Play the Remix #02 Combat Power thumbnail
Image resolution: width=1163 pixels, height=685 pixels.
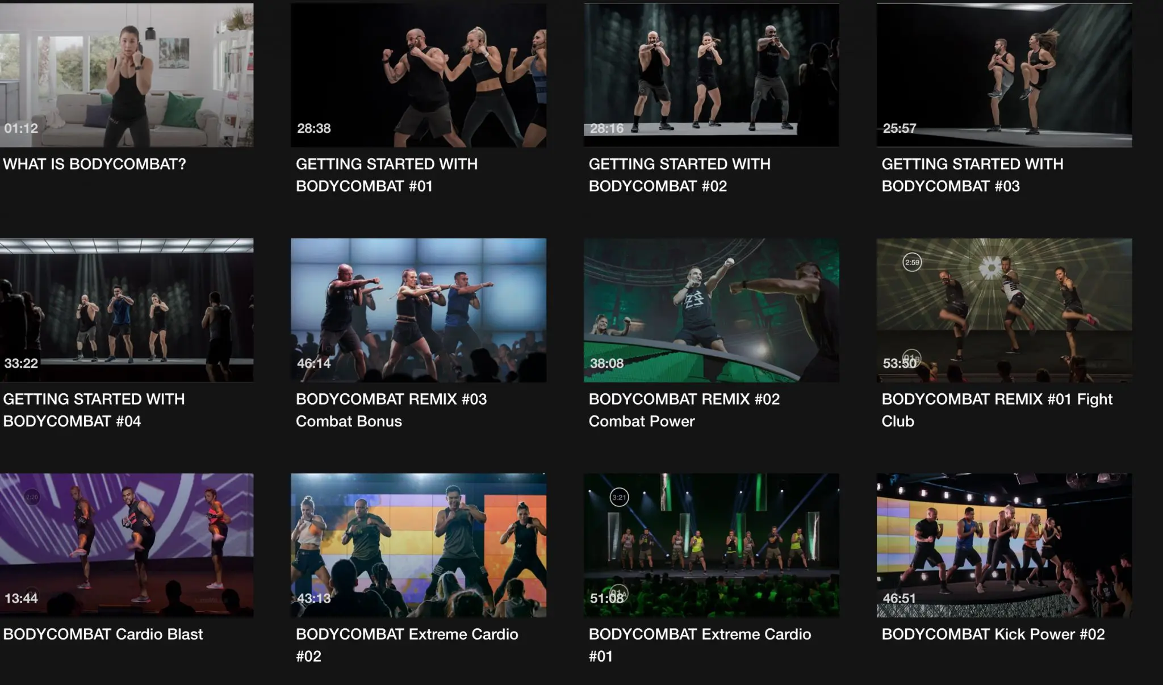coord(712,310)
